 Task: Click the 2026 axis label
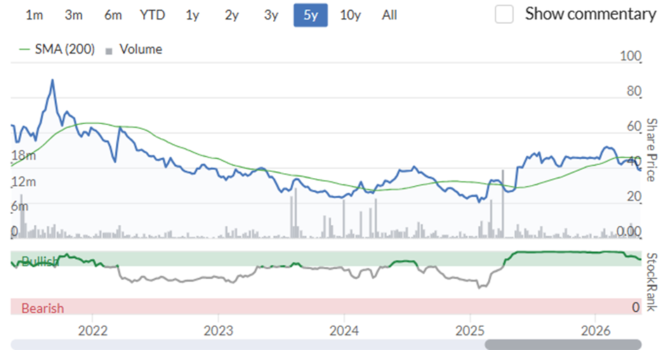[595, 330]
